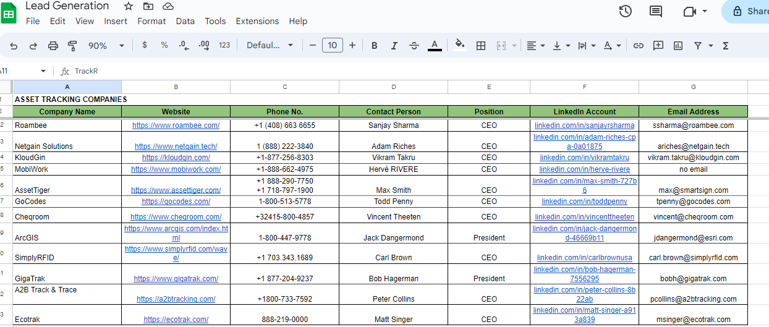Screen dimensions: 769x327
Task: Increase font size plus button
Action: (352, 45)
